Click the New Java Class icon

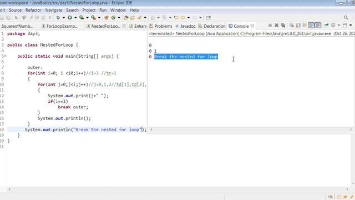click(x=113, y=18)
